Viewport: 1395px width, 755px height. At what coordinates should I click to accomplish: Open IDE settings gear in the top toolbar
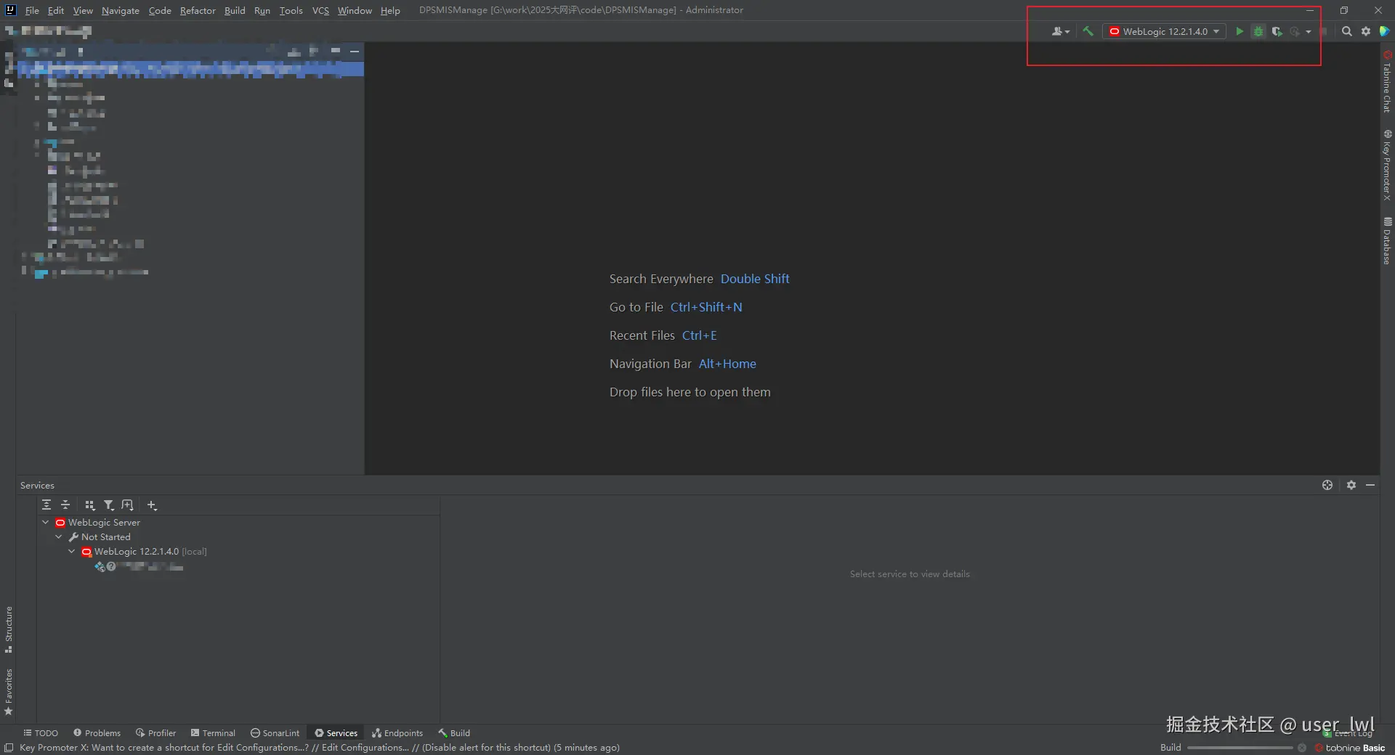tap(1366, 31)
